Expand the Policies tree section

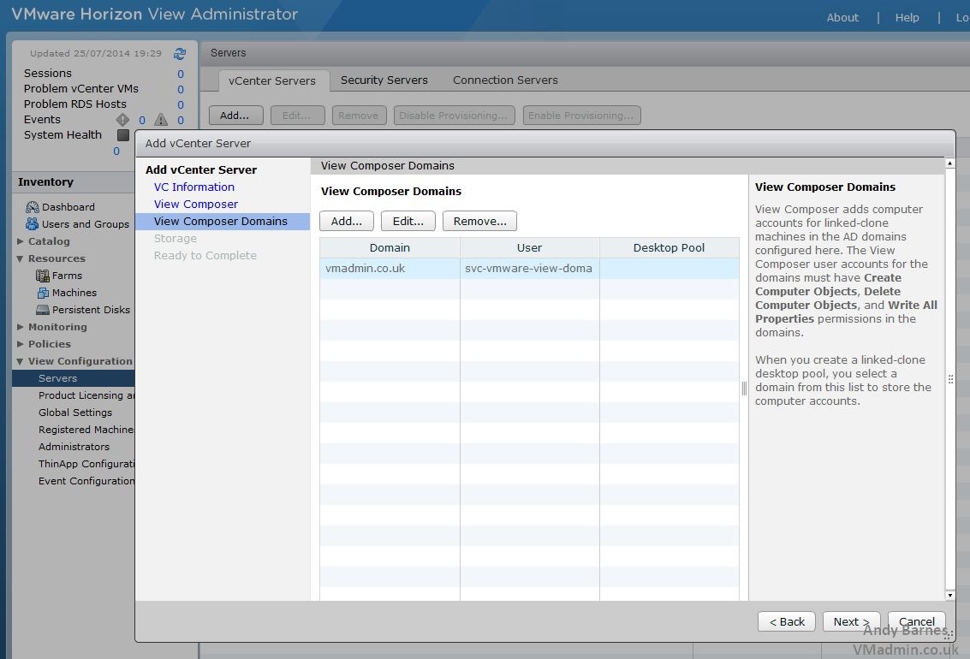[21, 344]
